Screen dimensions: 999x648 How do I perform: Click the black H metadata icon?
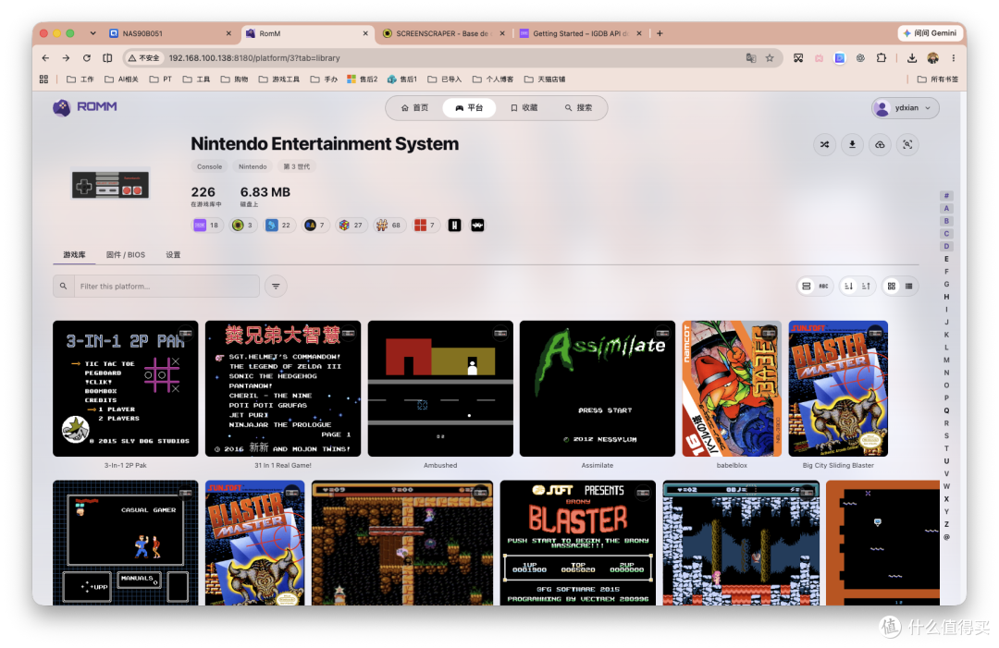coord(454,226)
